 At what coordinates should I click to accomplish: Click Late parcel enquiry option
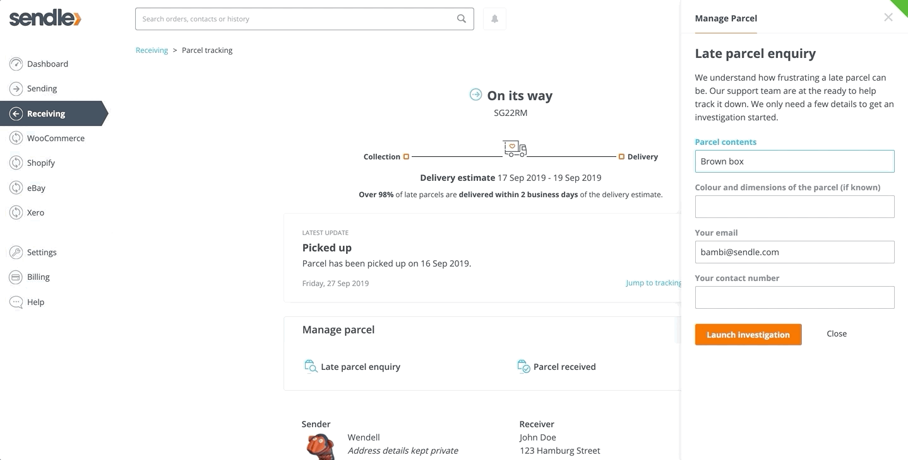[x=361, y=367]
